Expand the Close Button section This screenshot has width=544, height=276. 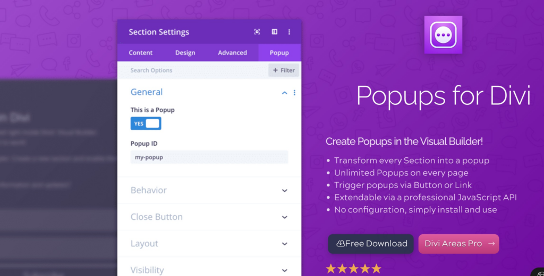coord(209,217)
